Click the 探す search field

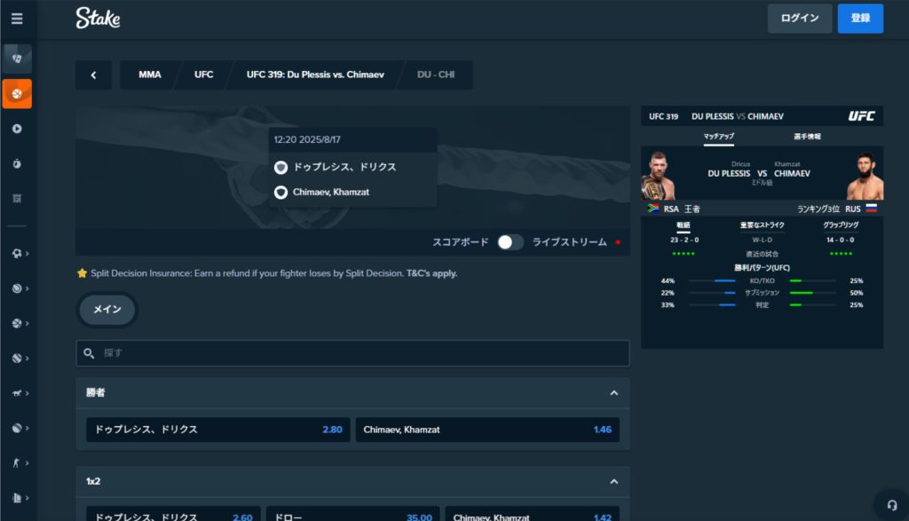coord(352,353)
